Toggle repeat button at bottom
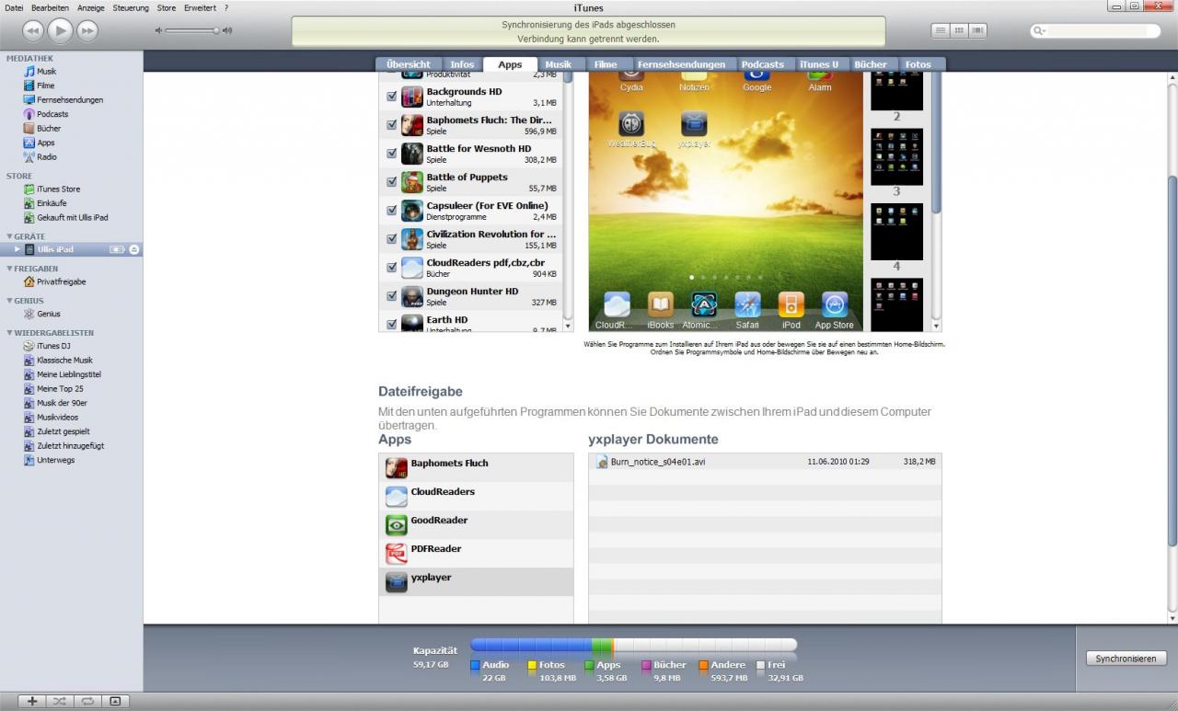 [87, 701]
